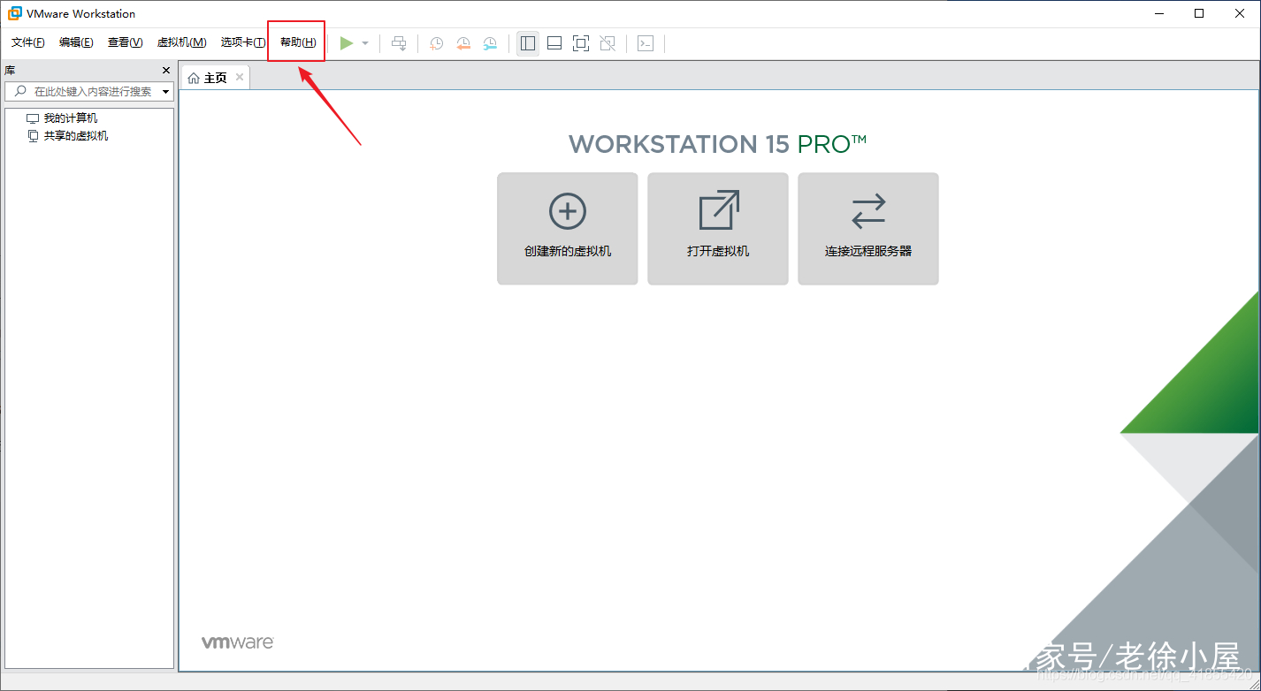
Task: Click the Unity mode toolbar icon
Action: click(x=608, y=43)
